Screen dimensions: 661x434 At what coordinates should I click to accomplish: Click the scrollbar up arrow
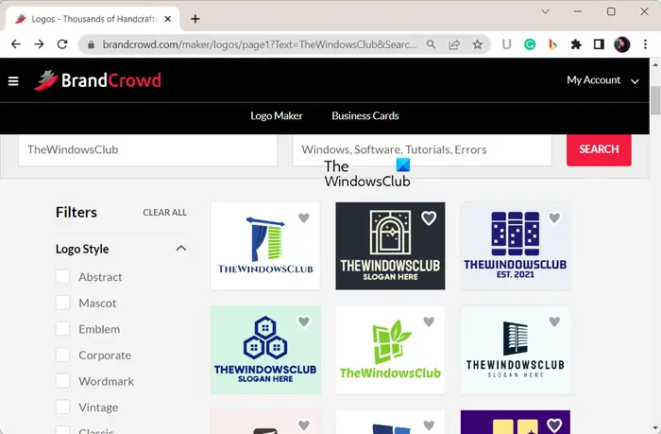coord(655,64)
